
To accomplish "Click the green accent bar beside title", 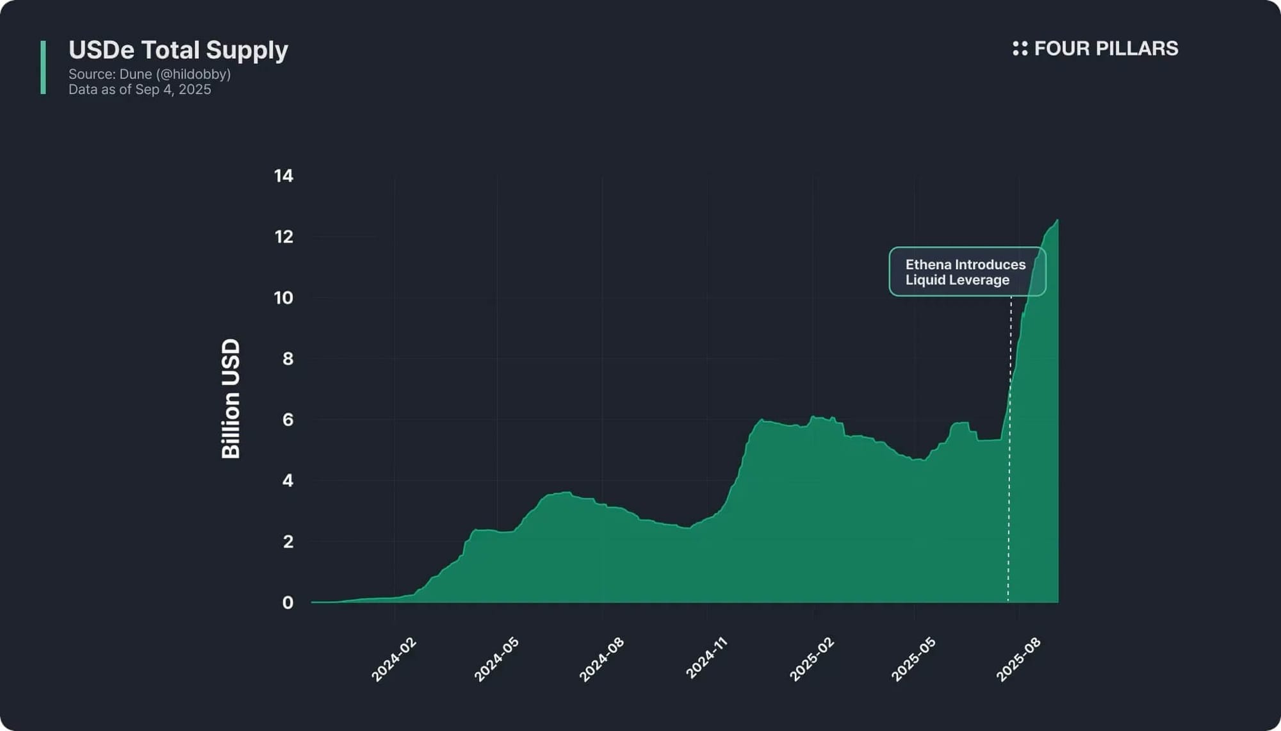I will [x=43, y=67].
